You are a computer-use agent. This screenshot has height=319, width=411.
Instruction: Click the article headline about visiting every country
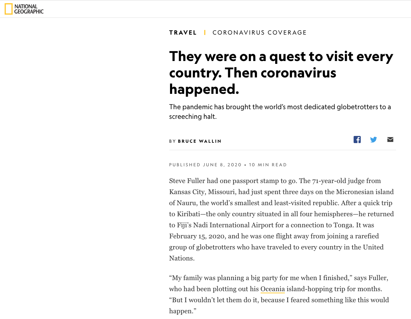click(x=281, y=73)
